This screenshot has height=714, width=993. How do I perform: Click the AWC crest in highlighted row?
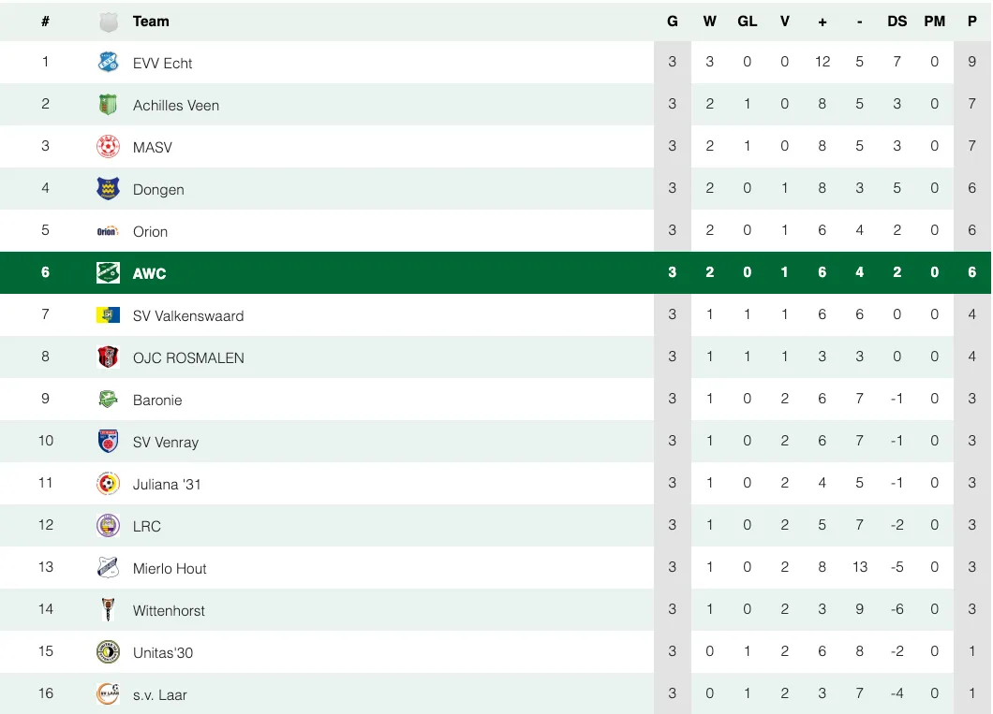coord(109,272)
